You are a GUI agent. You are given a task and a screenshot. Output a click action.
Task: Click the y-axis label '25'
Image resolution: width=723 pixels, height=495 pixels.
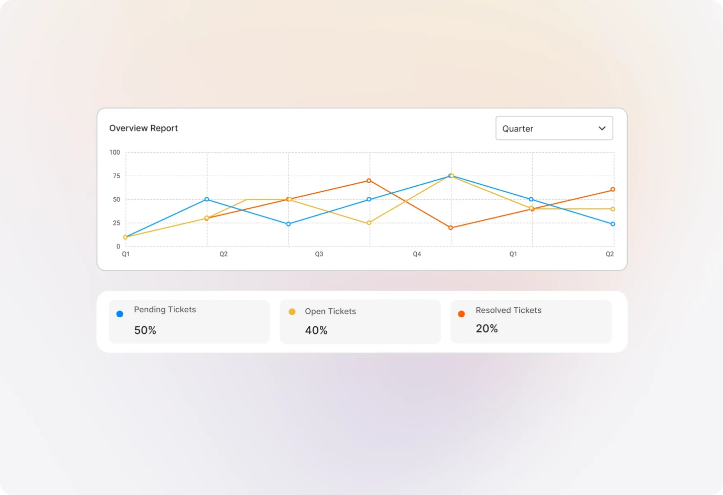116,223
